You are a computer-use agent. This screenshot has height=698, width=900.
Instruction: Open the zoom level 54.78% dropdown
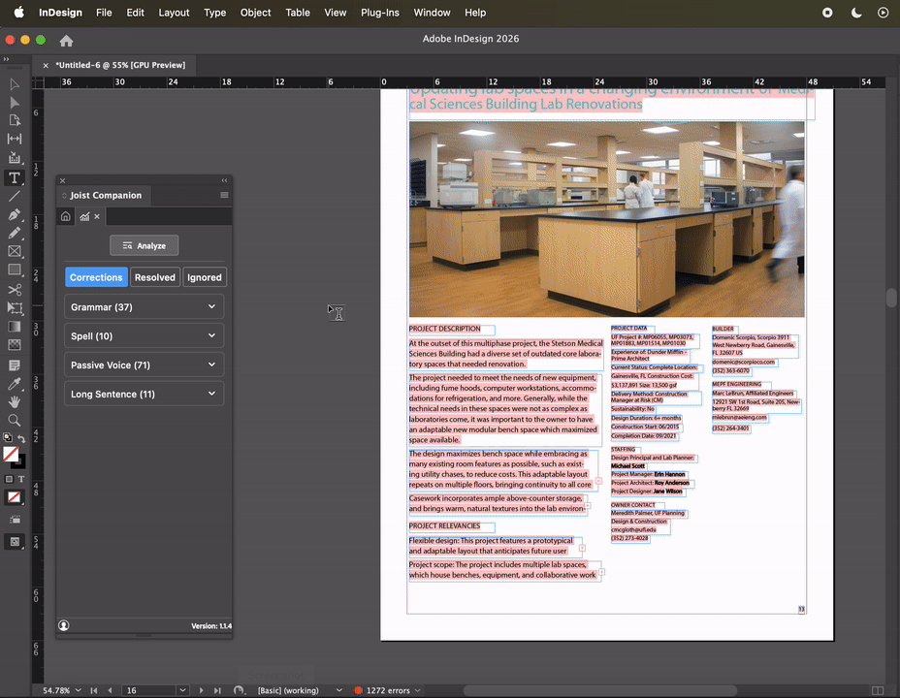[78, 690]
